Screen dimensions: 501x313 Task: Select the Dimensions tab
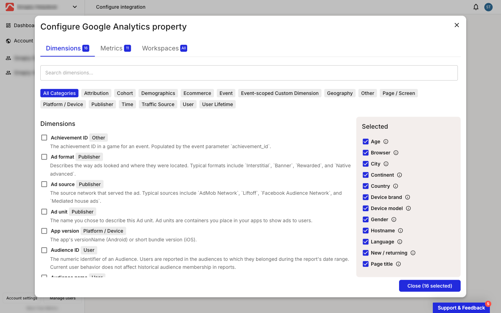coord(67,48)
